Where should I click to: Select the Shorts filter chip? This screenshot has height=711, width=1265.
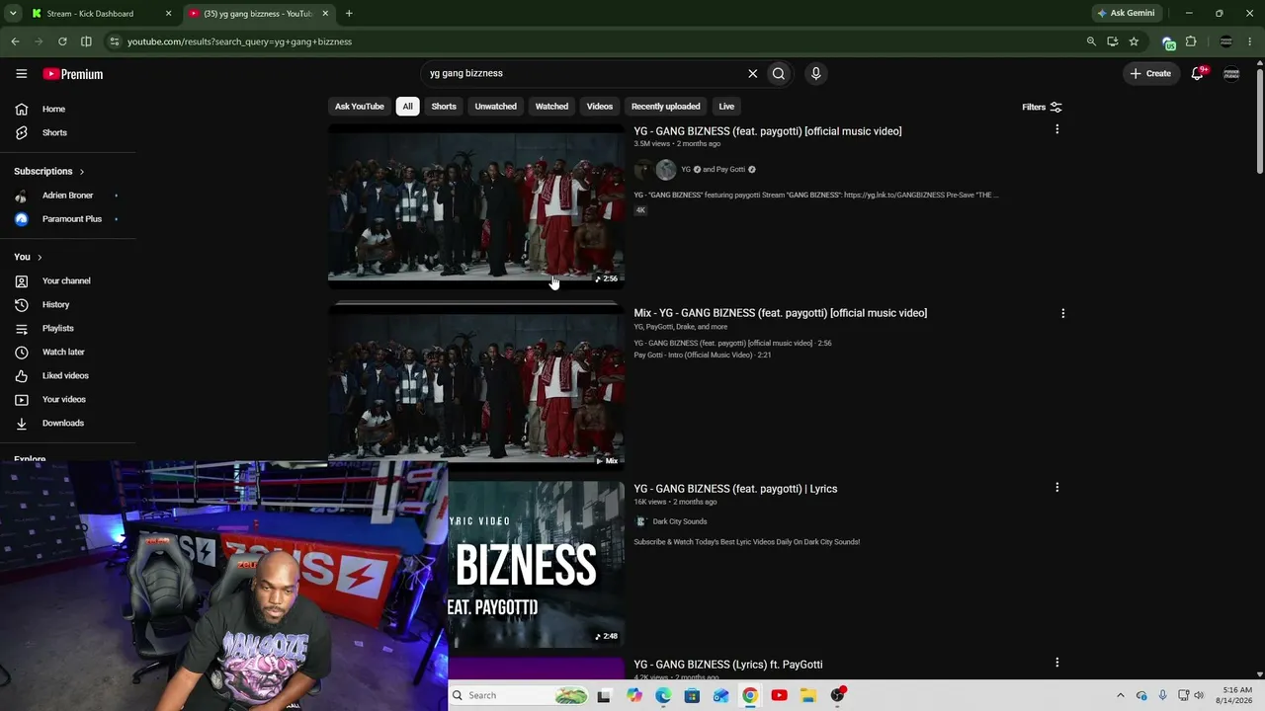[444, 107]
